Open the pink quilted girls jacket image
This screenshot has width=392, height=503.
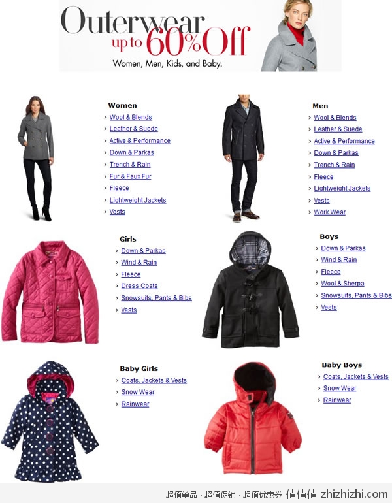pos(50,292)
